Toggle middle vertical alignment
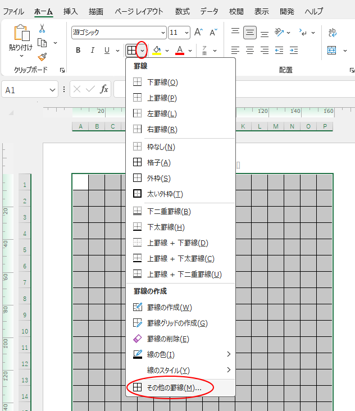 tap(250, 33)
